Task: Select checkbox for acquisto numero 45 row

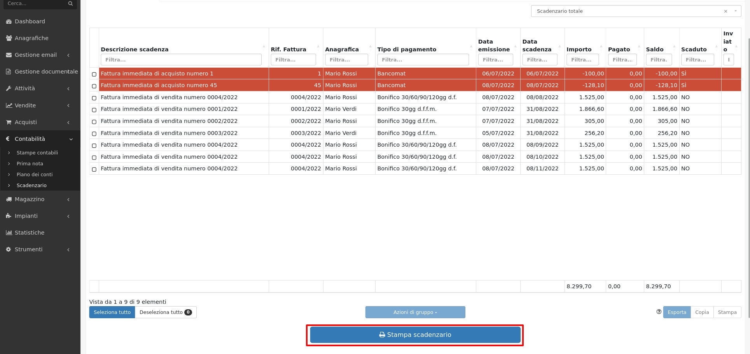Action: point(94,86)
